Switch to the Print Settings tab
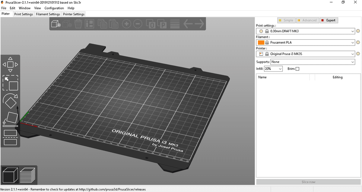 click(24, 14)
